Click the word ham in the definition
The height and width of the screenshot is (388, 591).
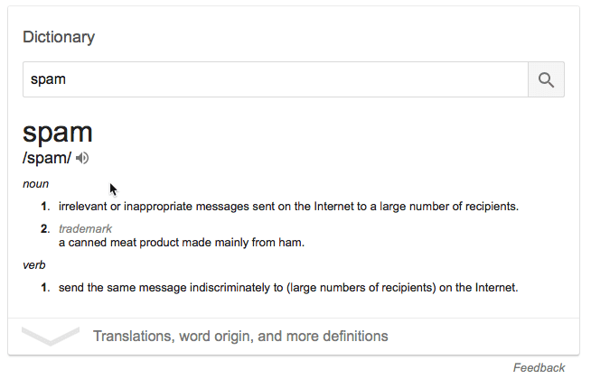[x=293, y=243]
